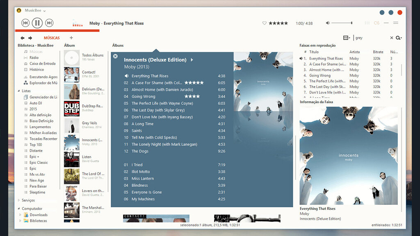
Task: Open Histórico in the sidebar
Action: 37,69
